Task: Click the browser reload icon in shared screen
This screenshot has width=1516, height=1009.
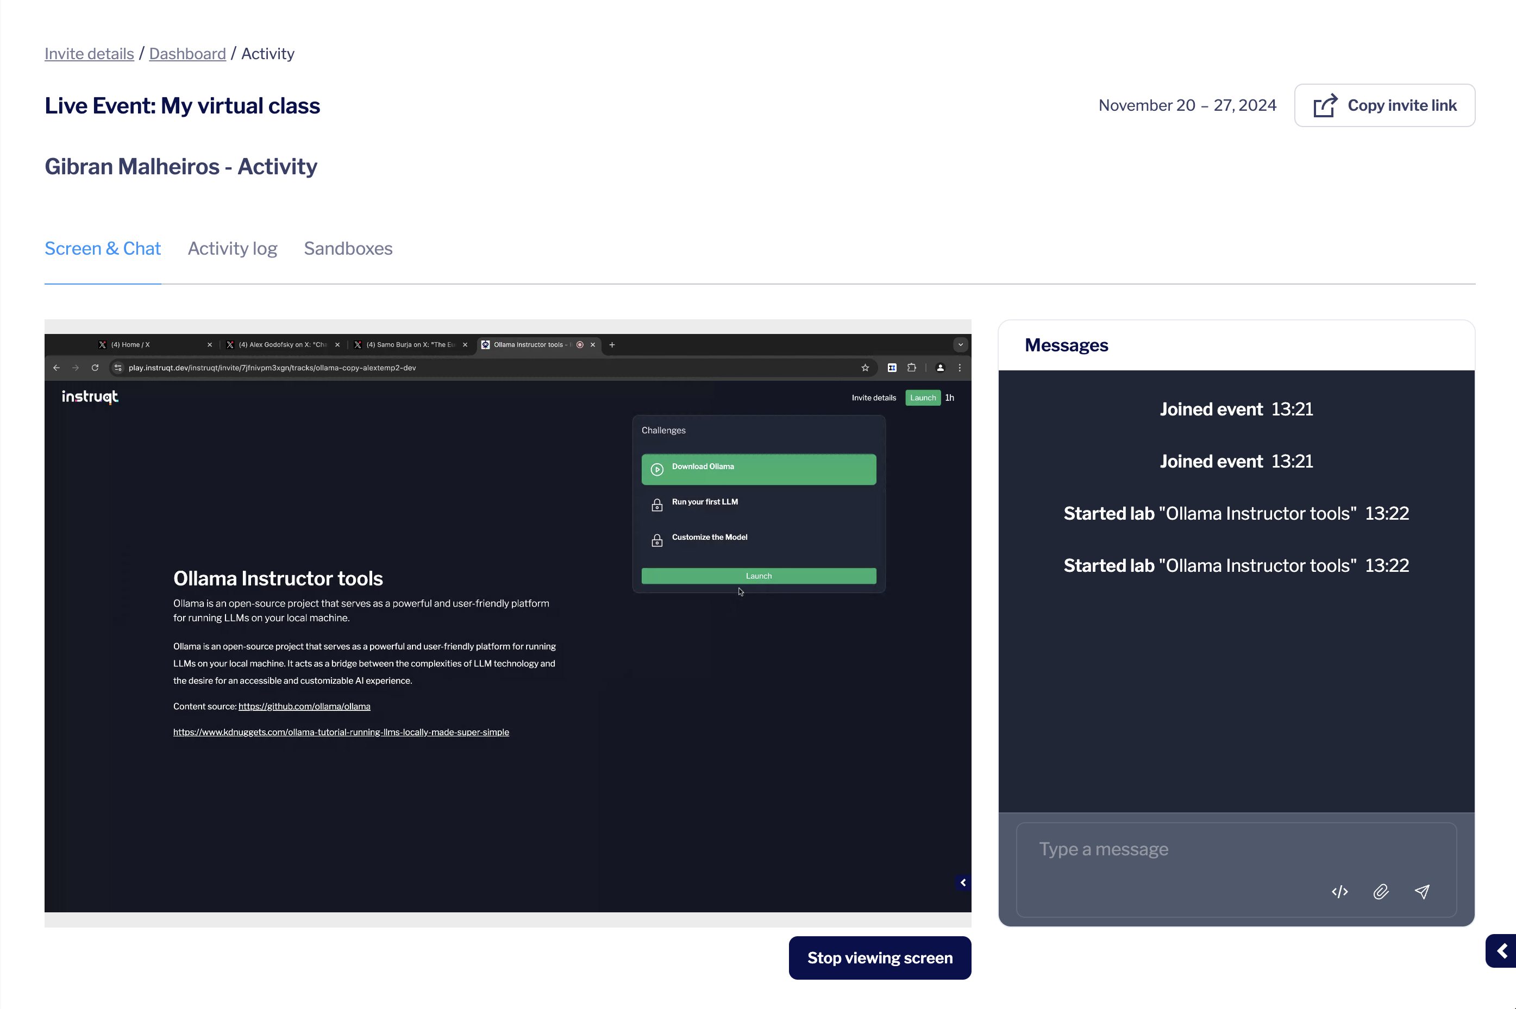Action: click(95, 368)
